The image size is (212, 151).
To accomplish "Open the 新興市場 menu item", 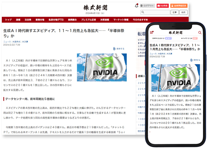I will (40, 20).
